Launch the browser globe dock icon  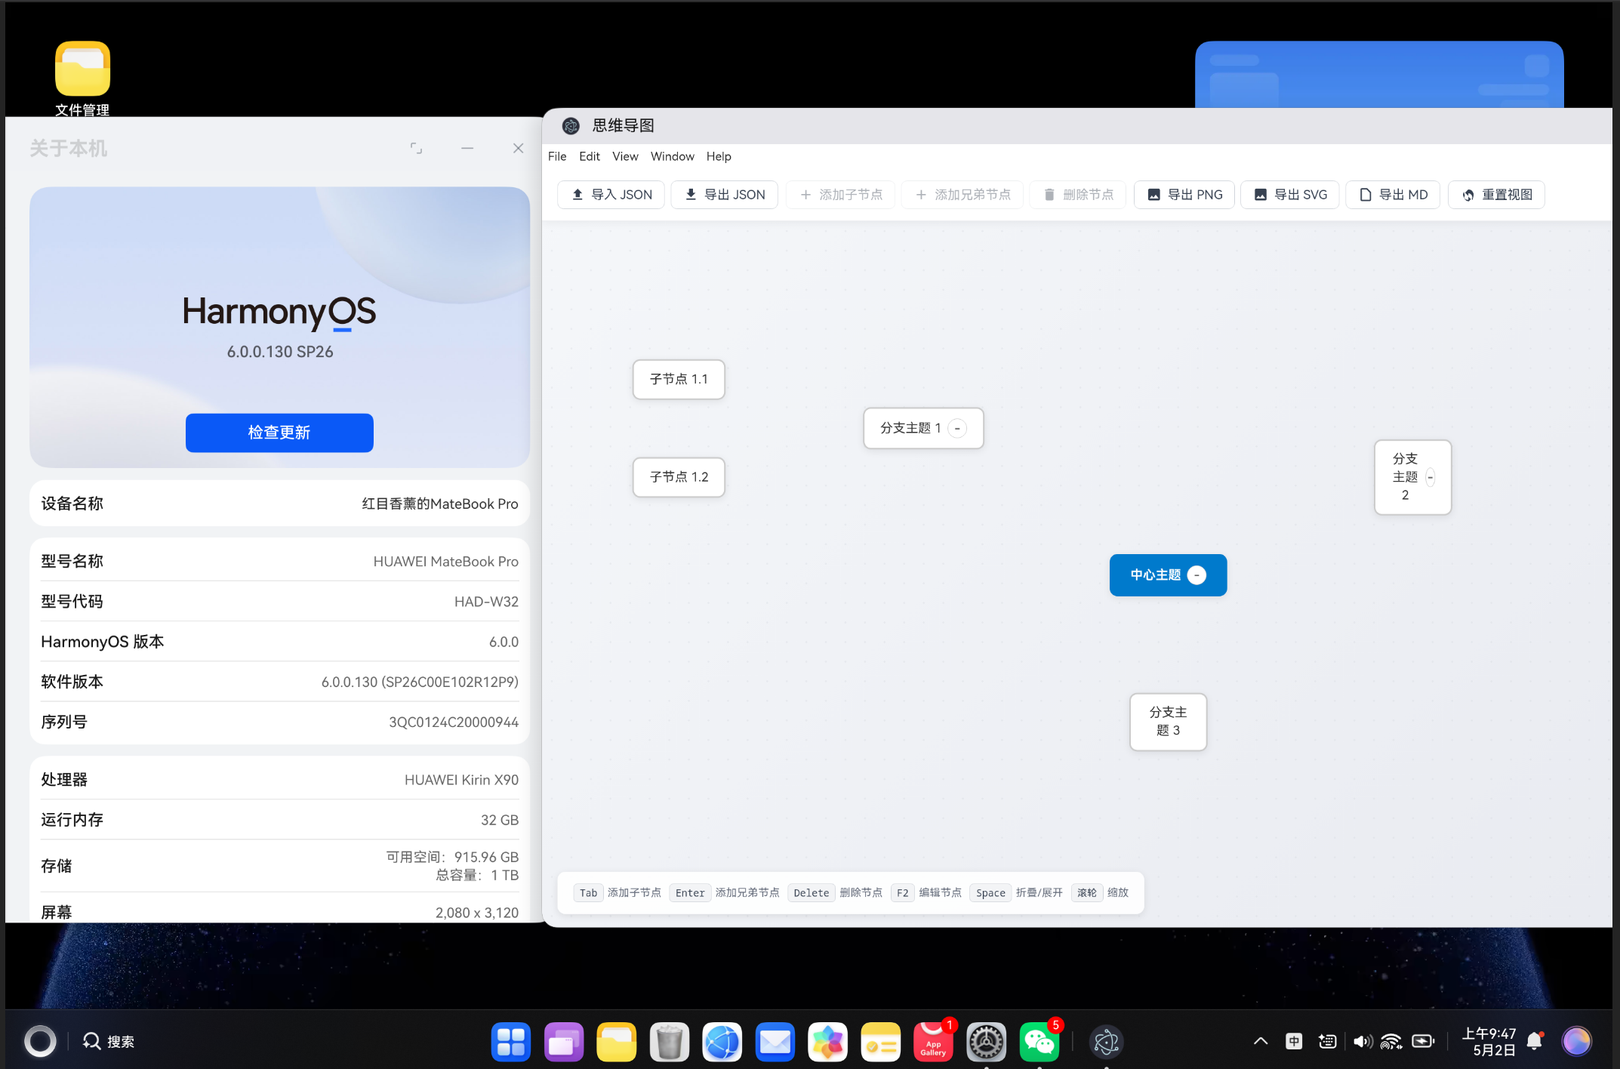point(722,1043)
